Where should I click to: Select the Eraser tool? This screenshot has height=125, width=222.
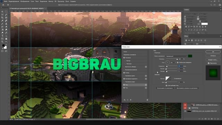pyautogui.click(x=6, y=27)
